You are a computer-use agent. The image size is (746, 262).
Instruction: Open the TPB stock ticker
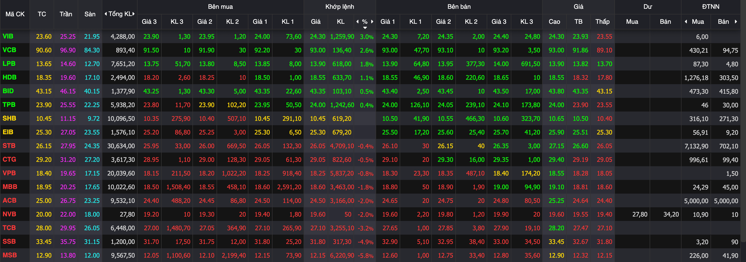[x=9, y=105]
